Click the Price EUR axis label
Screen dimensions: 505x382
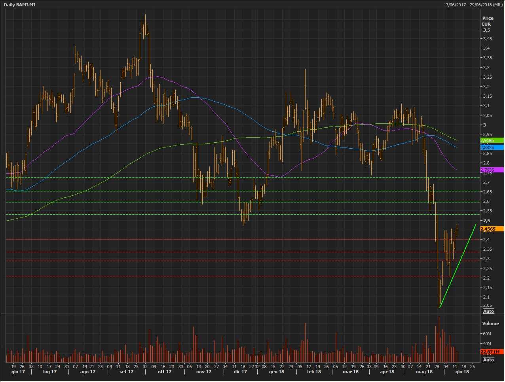(x=488, y=21)
